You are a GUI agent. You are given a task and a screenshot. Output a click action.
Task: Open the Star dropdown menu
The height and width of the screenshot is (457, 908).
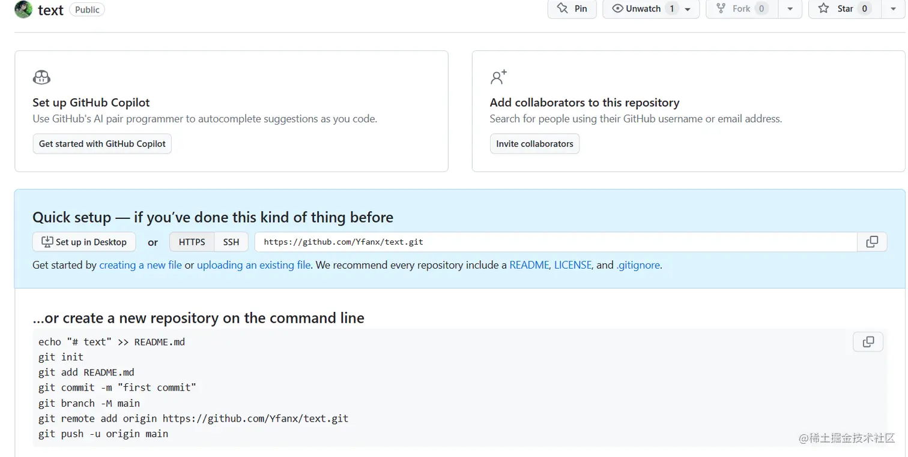[x=893, y=9]
